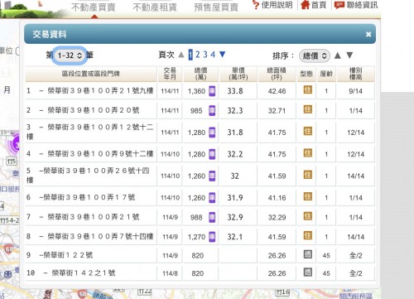Click the 區段位置或區段門牌 column header
This screenshot has height=299, width=414.
pyautogui.click(x=91, y=74)
